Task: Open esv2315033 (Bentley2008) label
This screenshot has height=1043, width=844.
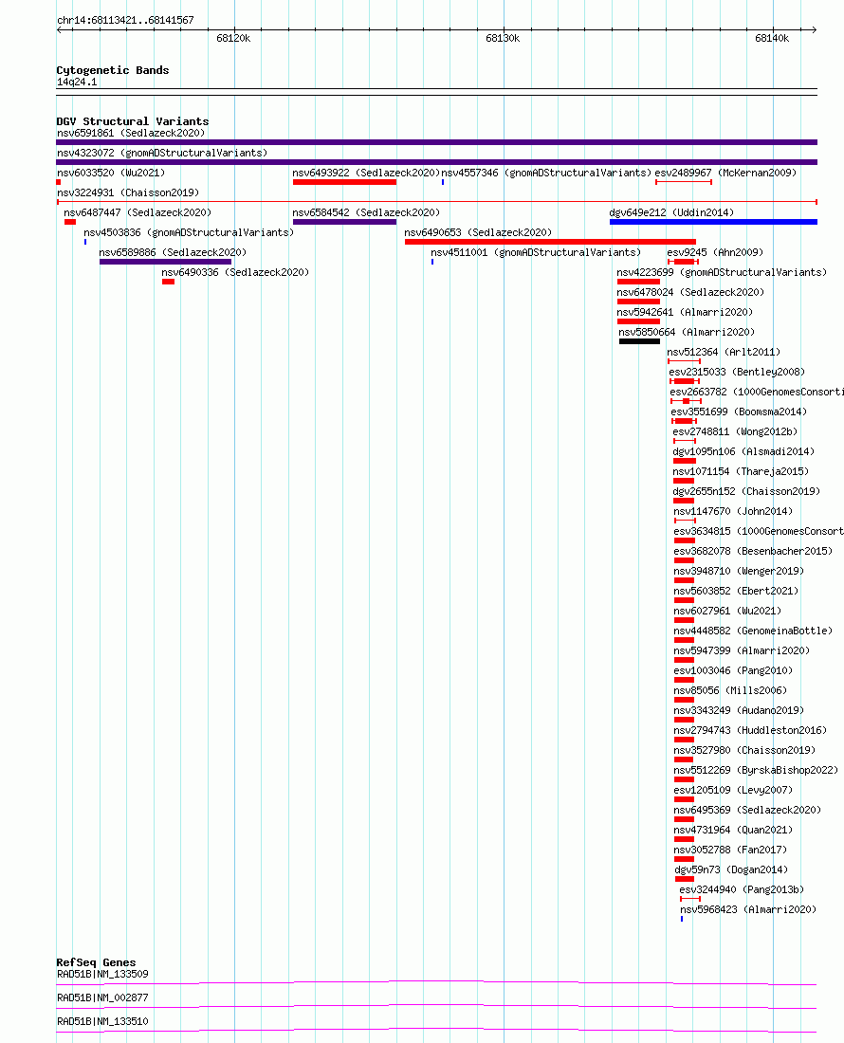Action: coord(737,373)
